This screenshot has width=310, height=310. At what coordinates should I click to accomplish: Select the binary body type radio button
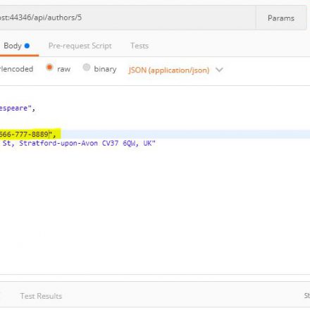[87, 68]
